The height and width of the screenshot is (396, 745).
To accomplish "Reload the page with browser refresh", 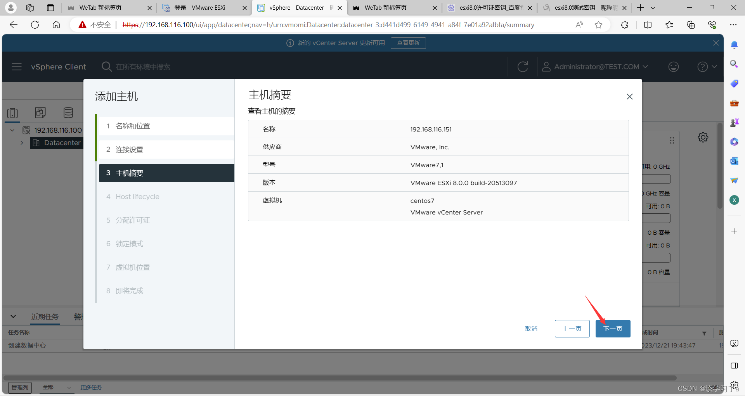I will coord(35,25).
